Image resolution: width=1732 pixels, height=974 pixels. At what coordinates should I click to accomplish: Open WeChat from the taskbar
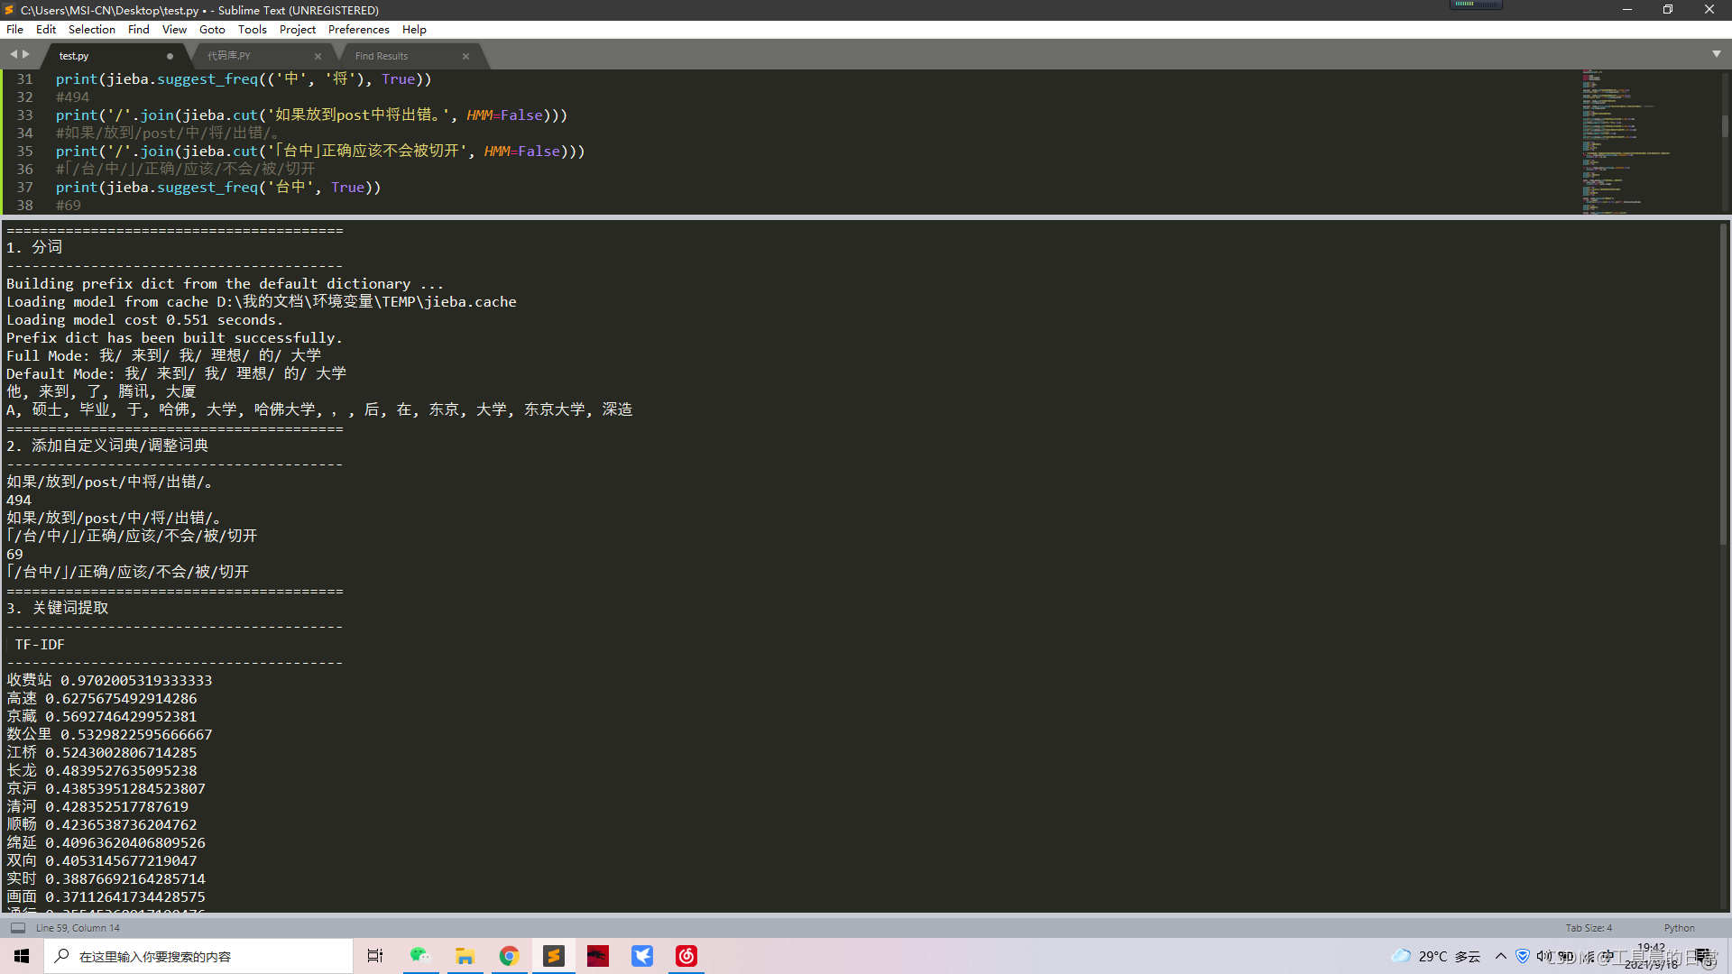pyautogui.click(x=419, y=956)
